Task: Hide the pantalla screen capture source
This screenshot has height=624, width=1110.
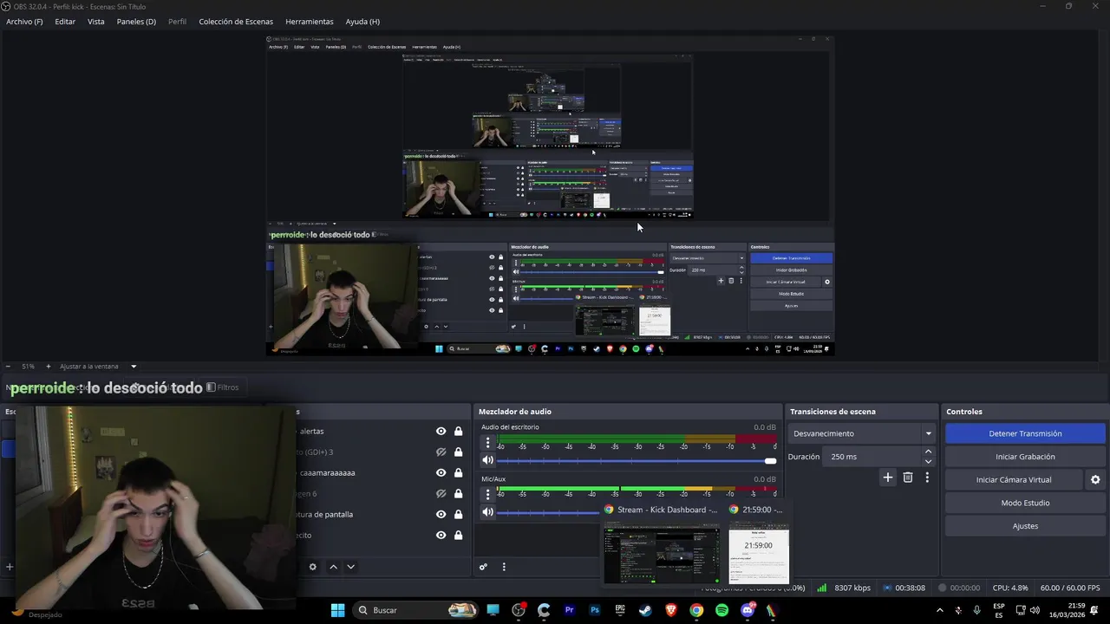Action: click(441, 515)
